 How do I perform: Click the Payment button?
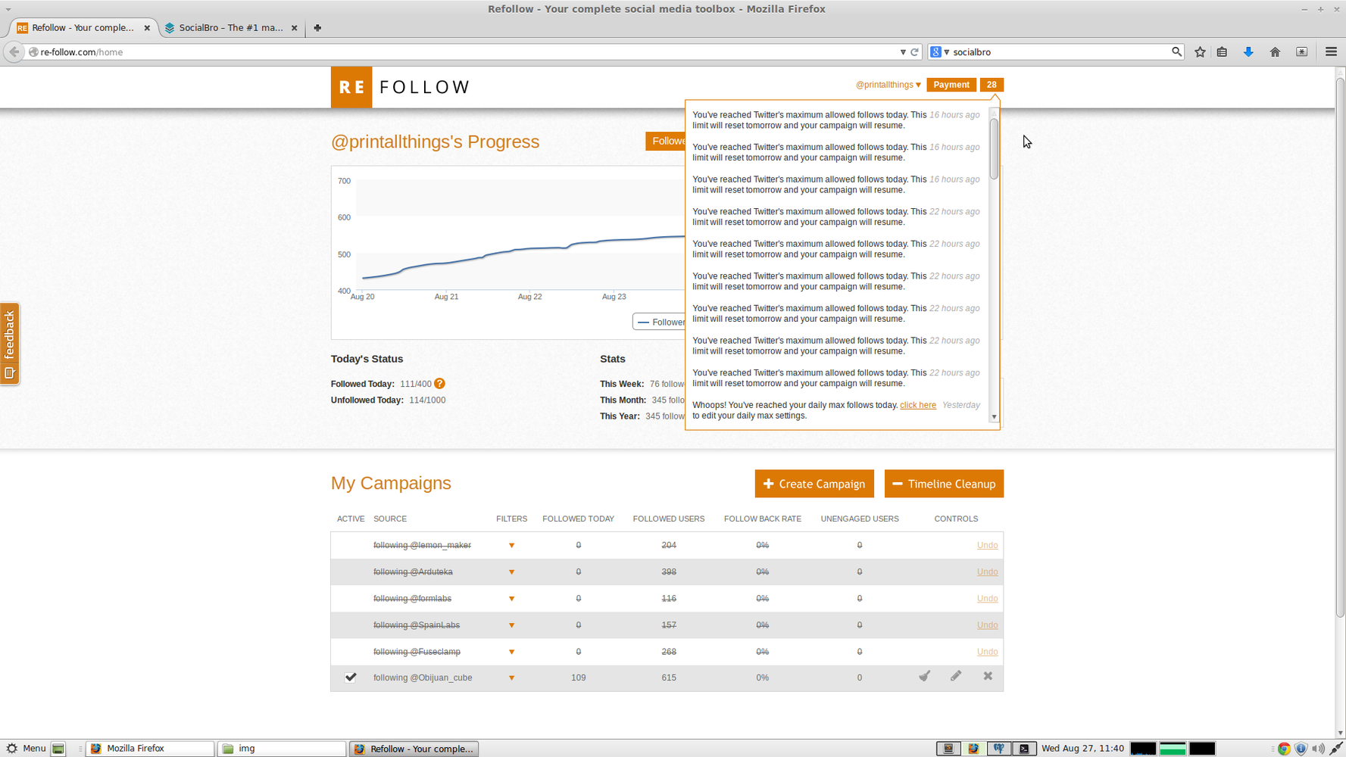tap(951, 85)
